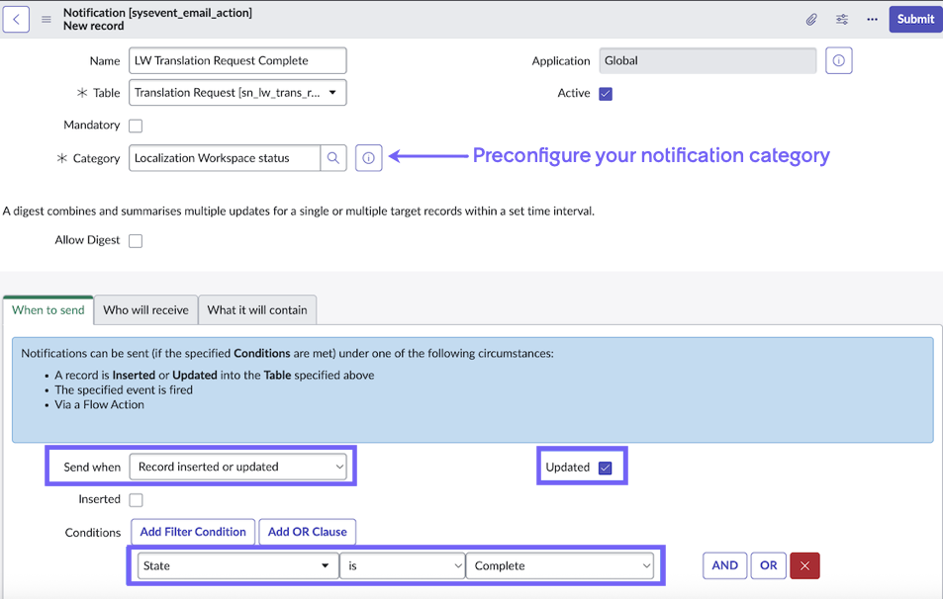The height and width of the screenshot is (599, 943).
Task: Tick the Inserted checkbox
Action: pos(136,500)
